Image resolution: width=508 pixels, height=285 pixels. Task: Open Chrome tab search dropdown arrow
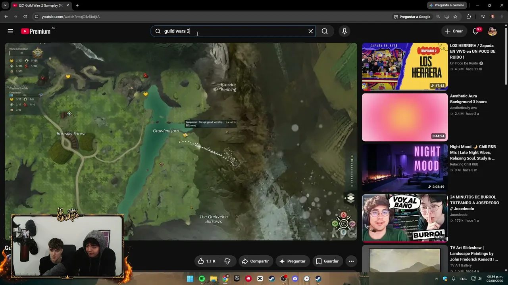(x=5, y=6)
